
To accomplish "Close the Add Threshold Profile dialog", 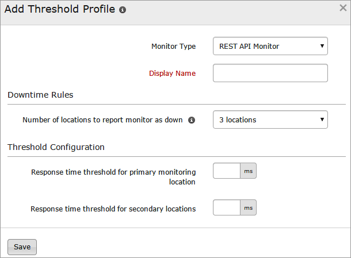I will click(x=343, y=8).
